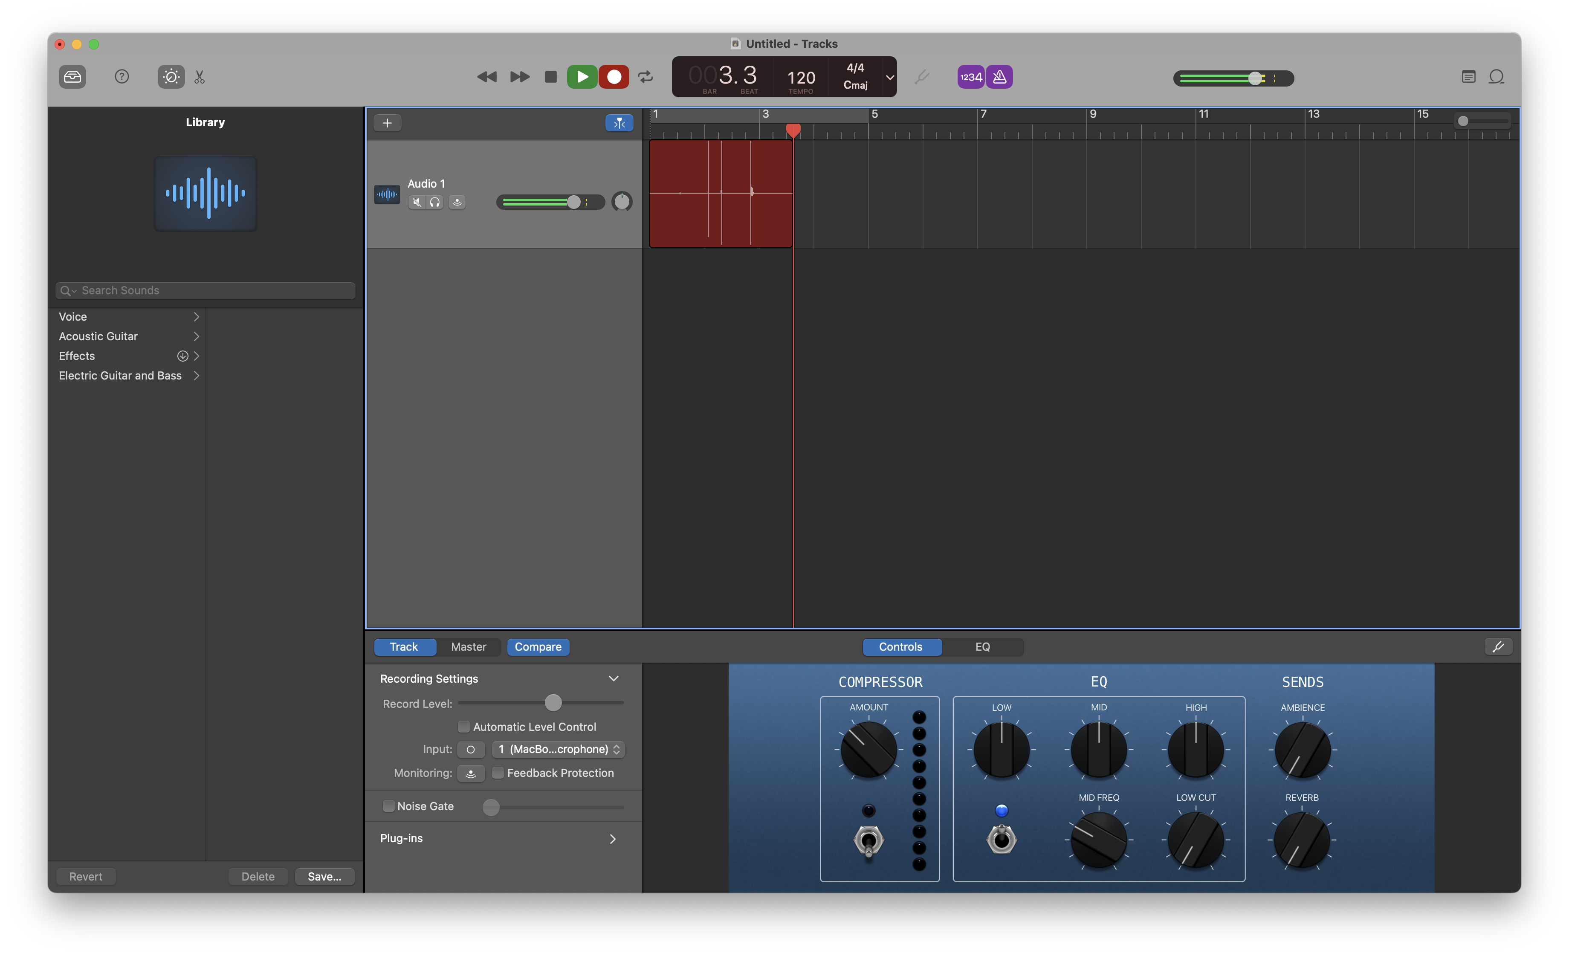
Task: Enable Automatic Level Control checkbox
Action: coord(464,727)
